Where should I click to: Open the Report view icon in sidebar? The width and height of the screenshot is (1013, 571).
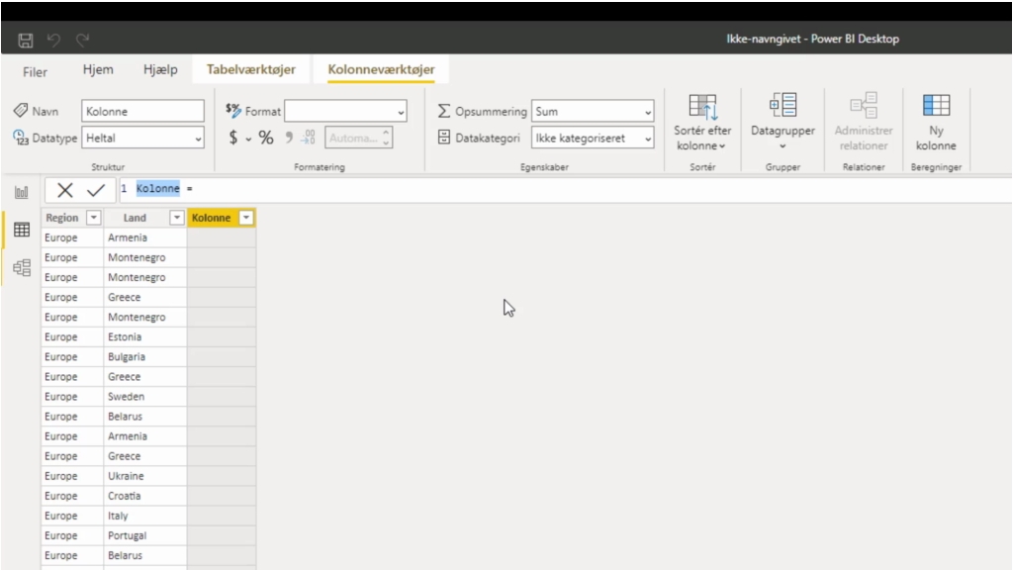coord(22,192)
